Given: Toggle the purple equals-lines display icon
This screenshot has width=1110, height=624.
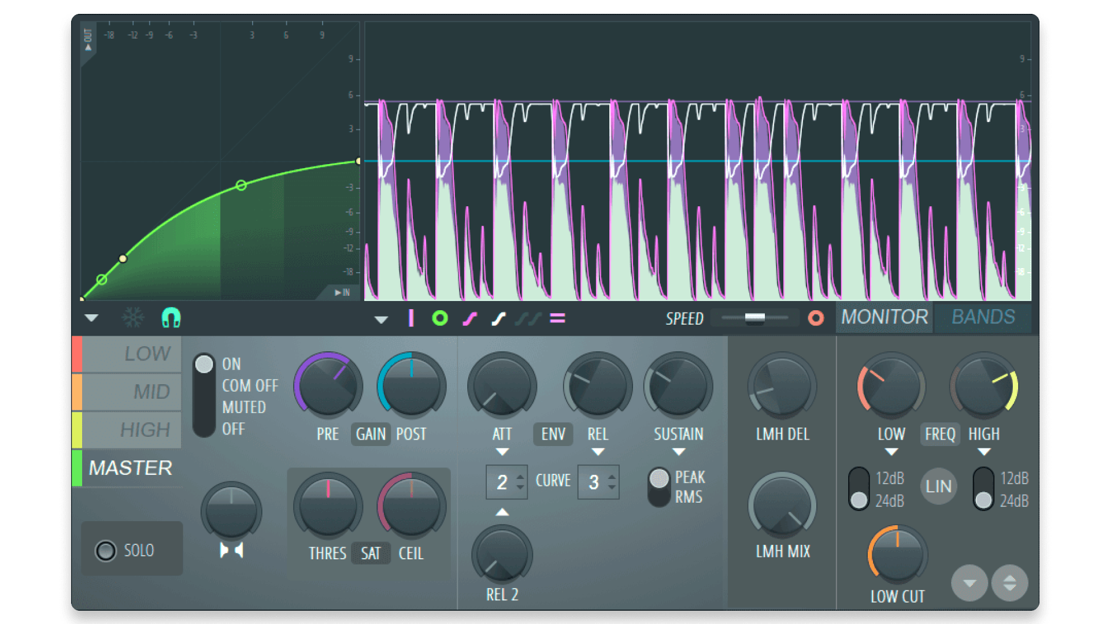Looking at the screenshot, I should click(557, 318).
